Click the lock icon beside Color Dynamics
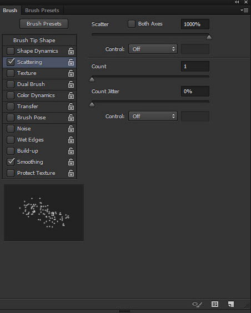Screen dimensions: 251x313 71,95
